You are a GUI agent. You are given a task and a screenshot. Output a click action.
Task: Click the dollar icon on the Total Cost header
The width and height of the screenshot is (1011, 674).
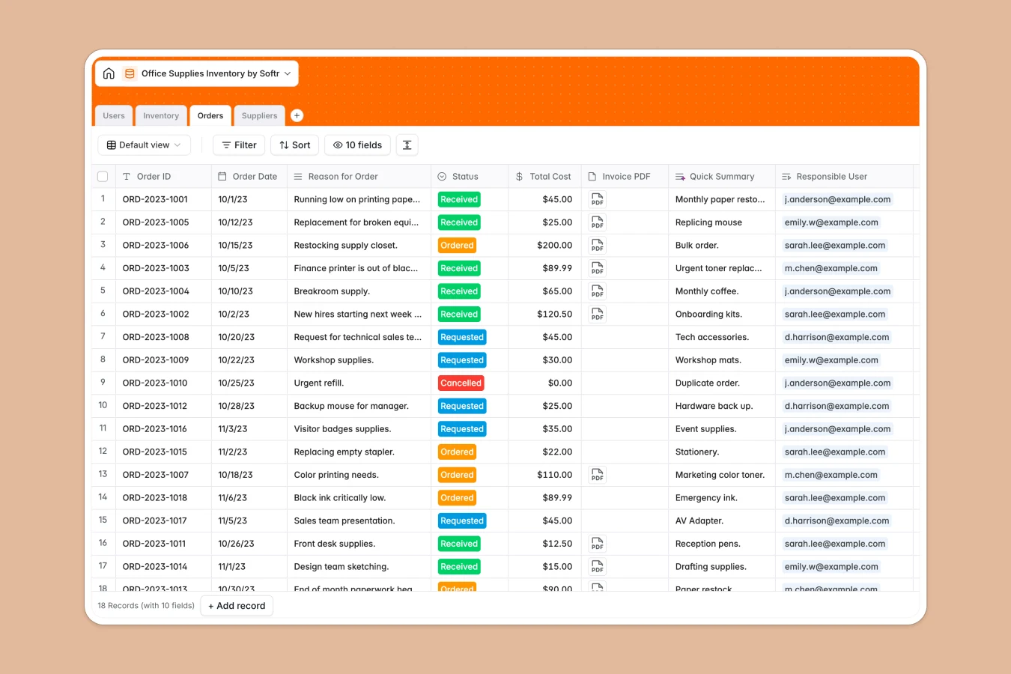coord(518,176)
